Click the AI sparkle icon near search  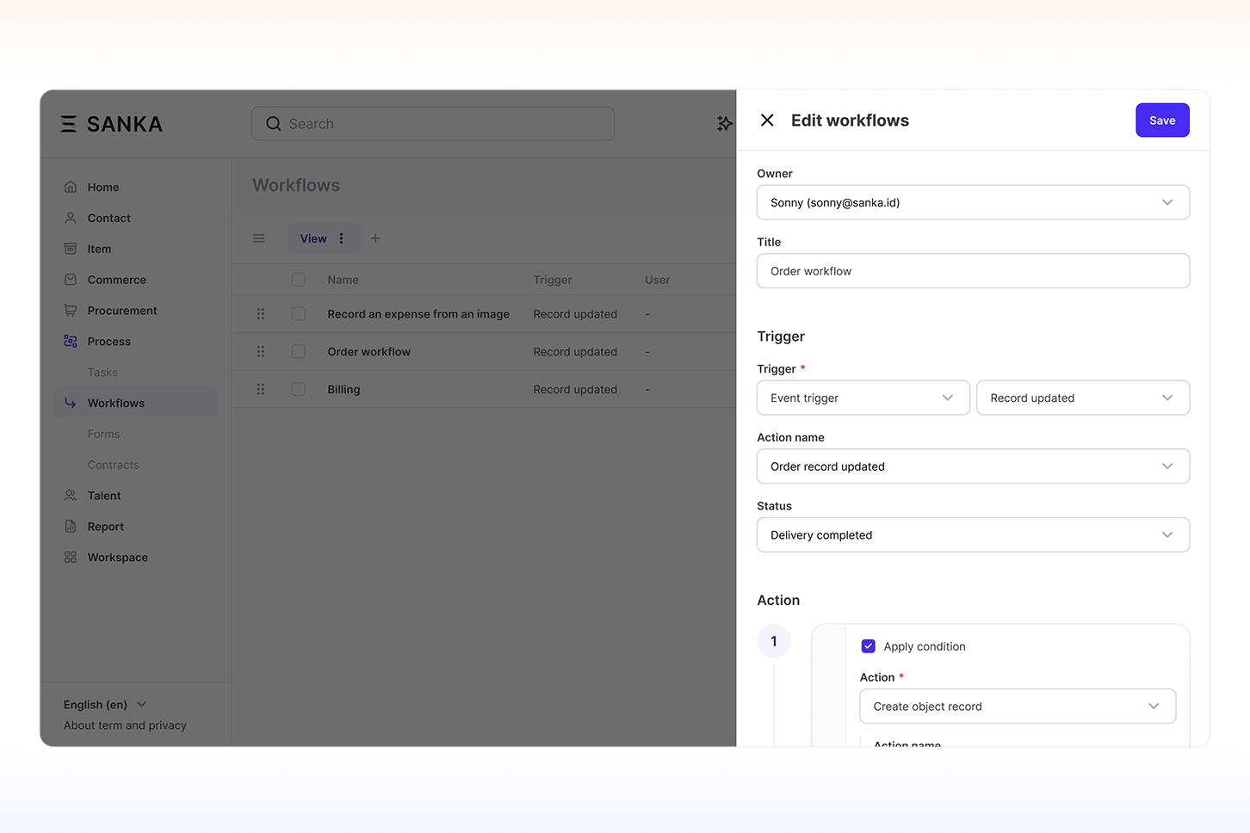coord(724,124)
